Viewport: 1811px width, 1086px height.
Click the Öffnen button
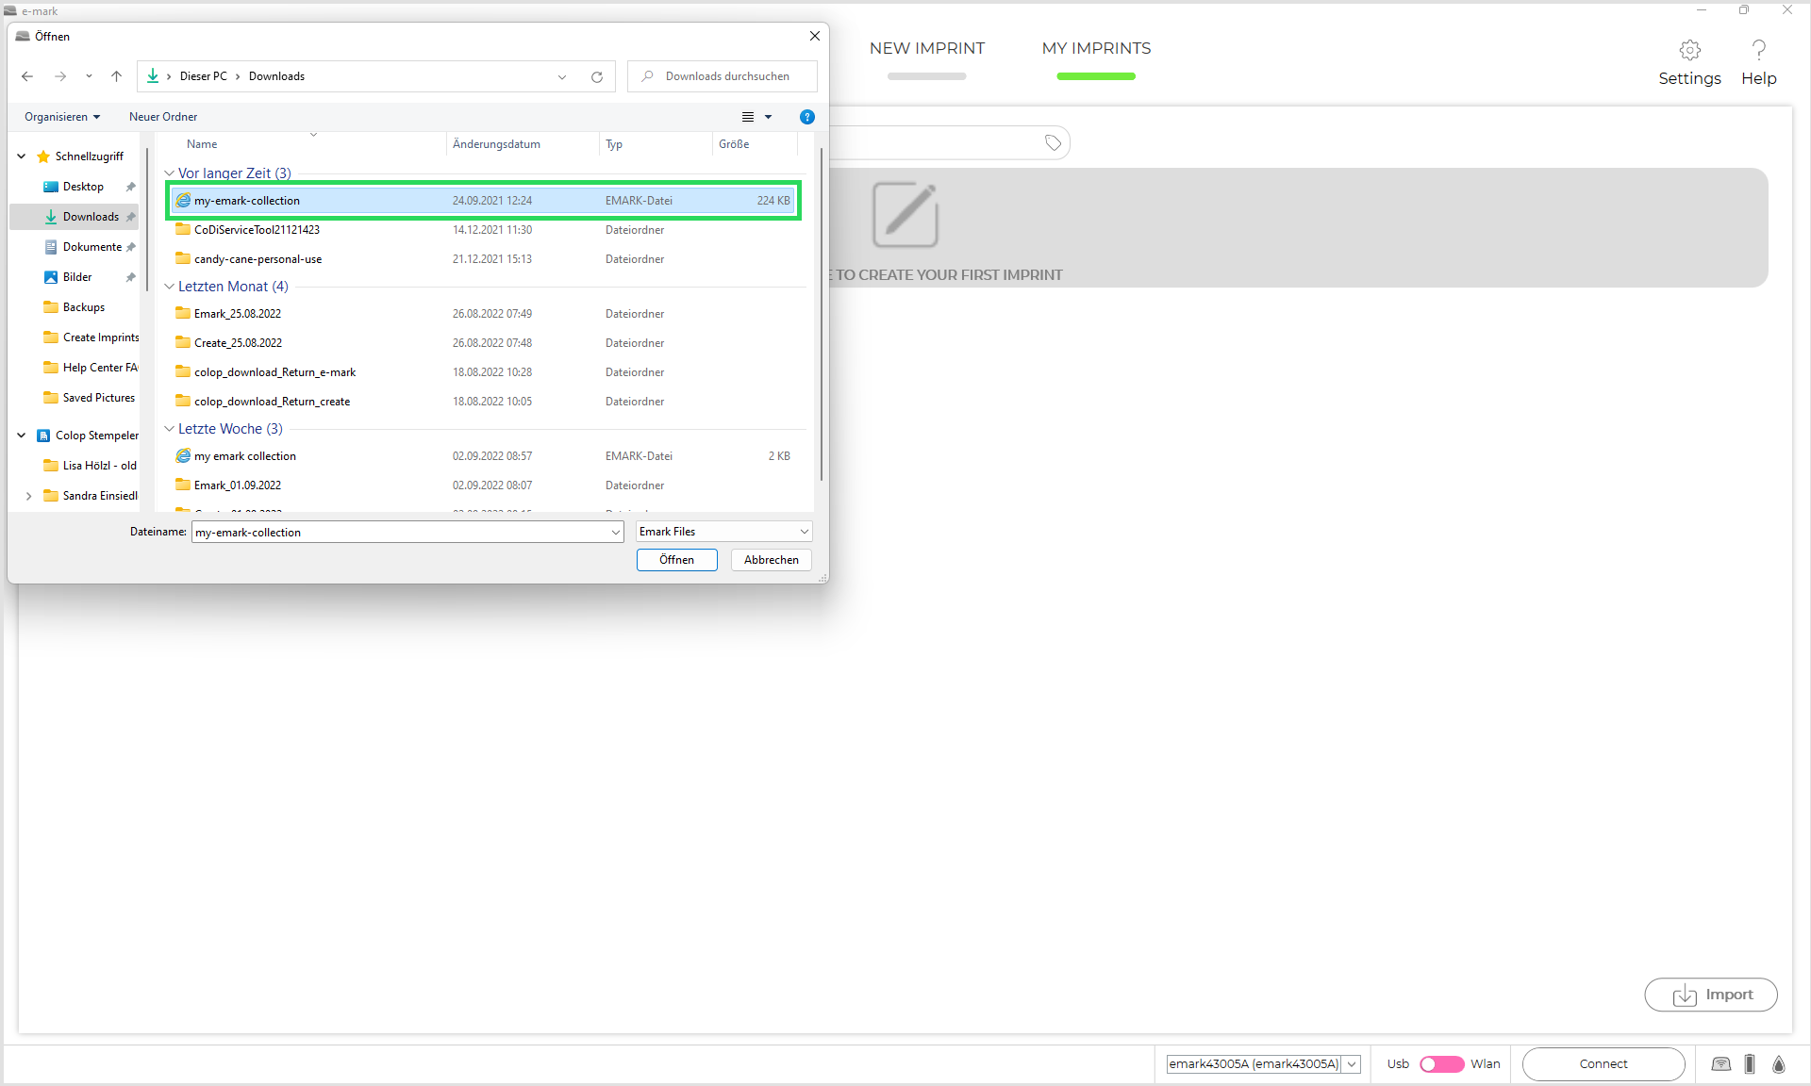point(676,560)
